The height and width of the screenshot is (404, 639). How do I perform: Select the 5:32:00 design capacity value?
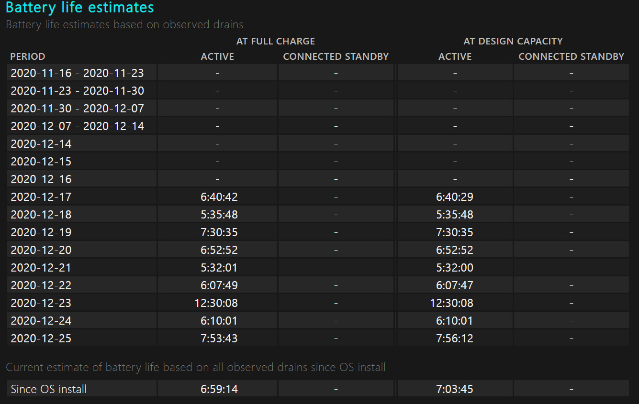(x=455, y=268)
